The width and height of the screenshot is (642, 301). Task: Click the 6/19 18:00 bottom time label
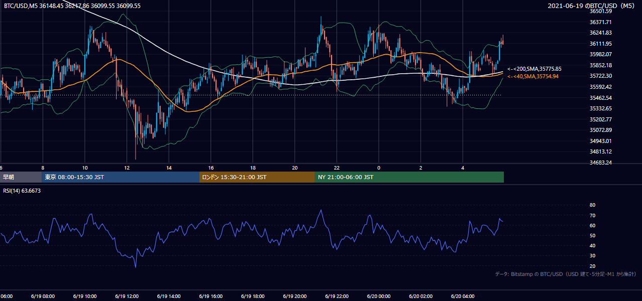tap(253, 296)
